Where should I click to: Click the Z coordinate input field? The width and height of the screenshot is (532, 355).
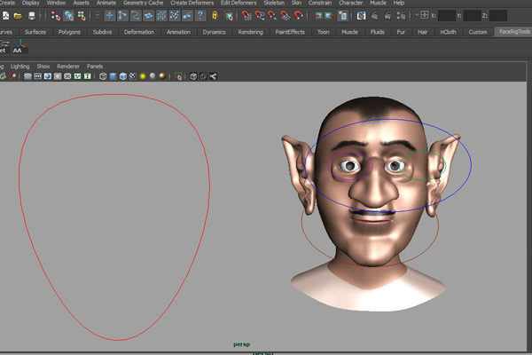tap(497, 16)
